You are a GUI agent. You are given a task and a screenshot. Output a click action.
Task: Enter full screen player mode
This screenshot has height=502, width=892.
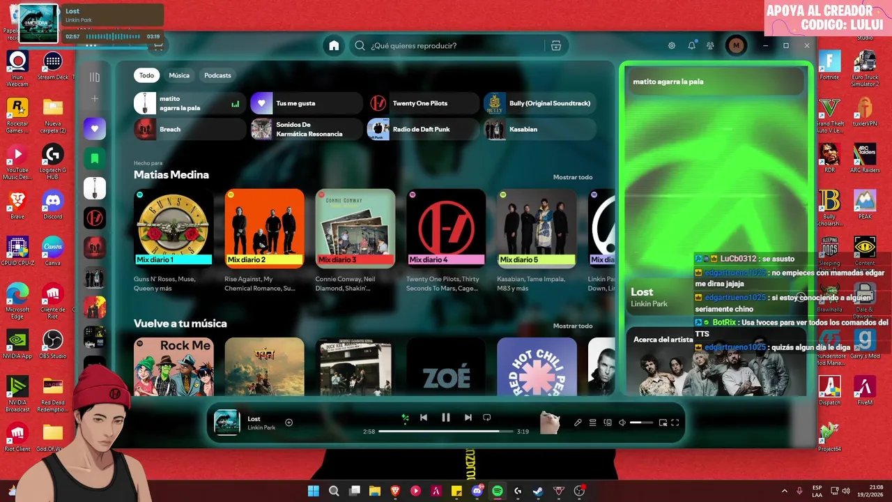(x=675, y=423)
